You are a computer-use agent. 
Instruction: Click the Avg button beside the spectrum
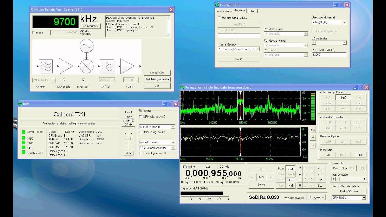(x=313, y=130)
